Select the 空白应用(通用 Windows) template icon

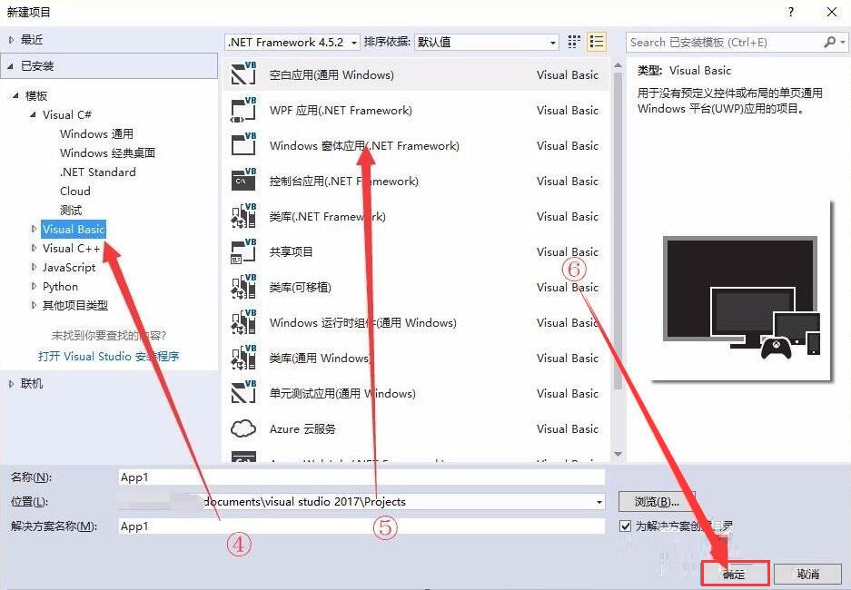[x=242, y=74]
